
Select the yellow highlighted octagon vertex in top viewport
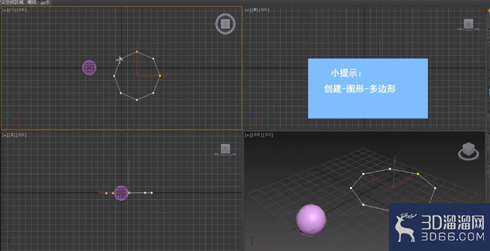coord(160,75)
